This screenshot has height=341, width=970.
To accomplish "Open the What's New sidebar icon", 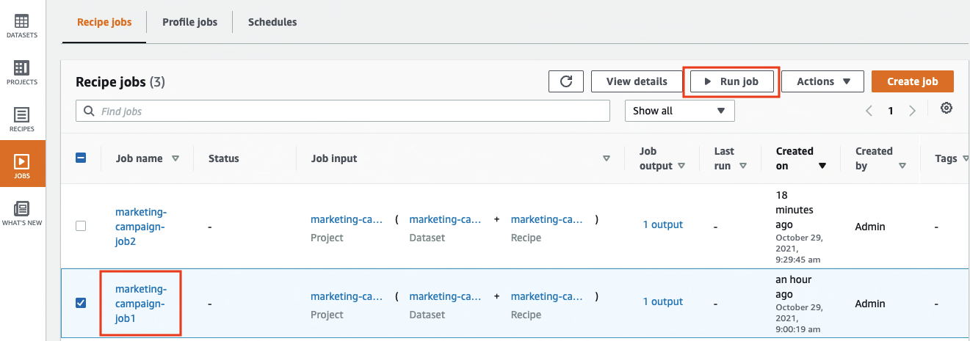I will pos(22,213).
